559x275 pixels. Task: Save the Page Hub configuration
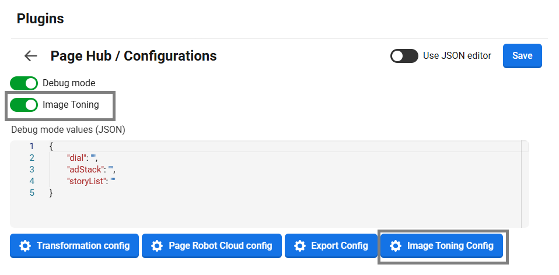[x=522, y=56]
